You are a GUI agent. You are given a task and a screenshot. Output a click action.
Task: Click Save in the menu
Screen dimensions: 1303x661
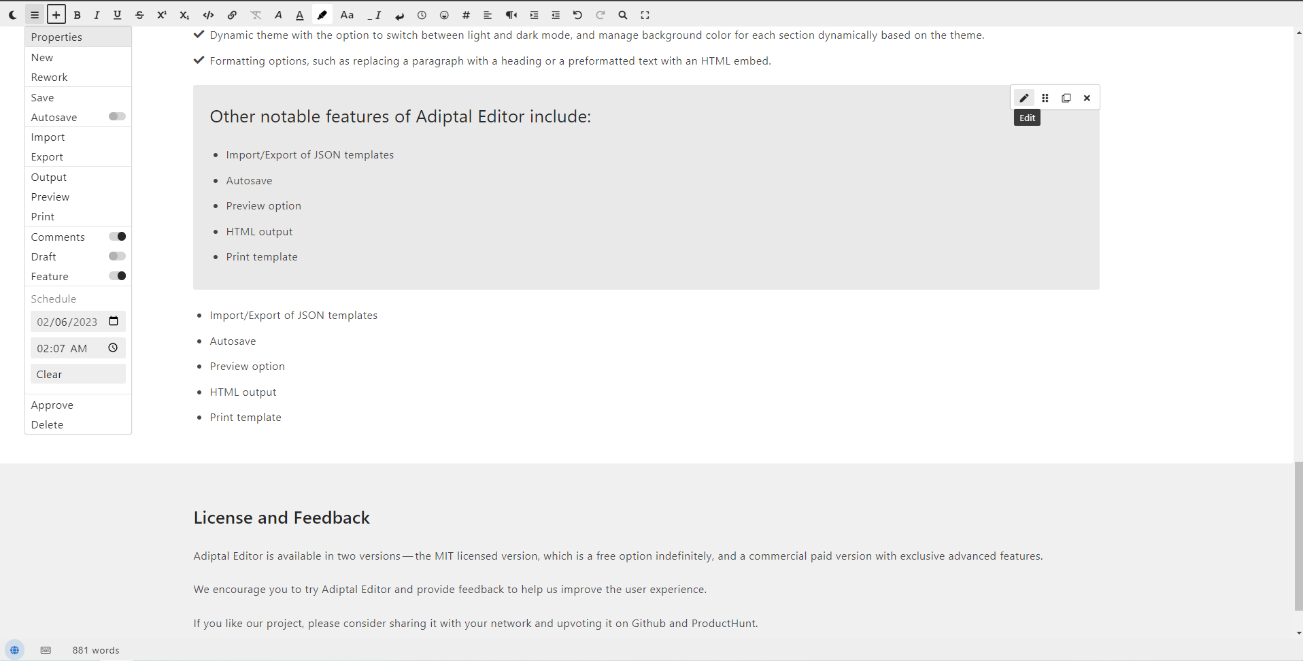click(x=78, y=97)
